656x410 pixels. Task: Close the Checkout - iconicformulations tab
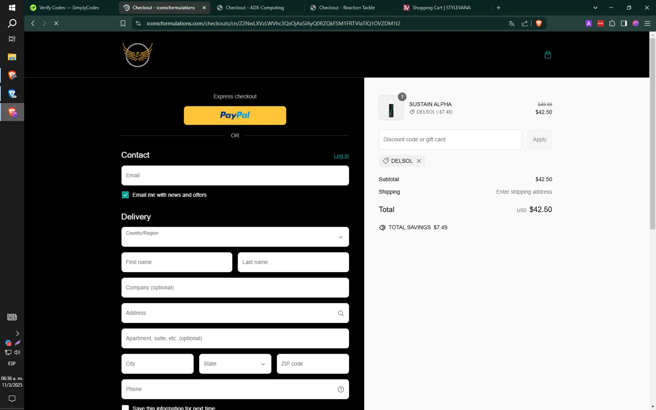click(x=204, y=8)
